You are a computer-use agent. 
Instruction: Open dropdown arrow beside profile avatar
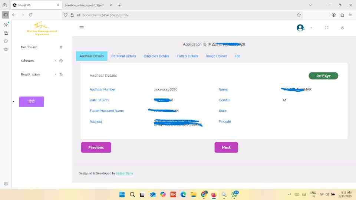pyautogui.click(x=311, y=28)
